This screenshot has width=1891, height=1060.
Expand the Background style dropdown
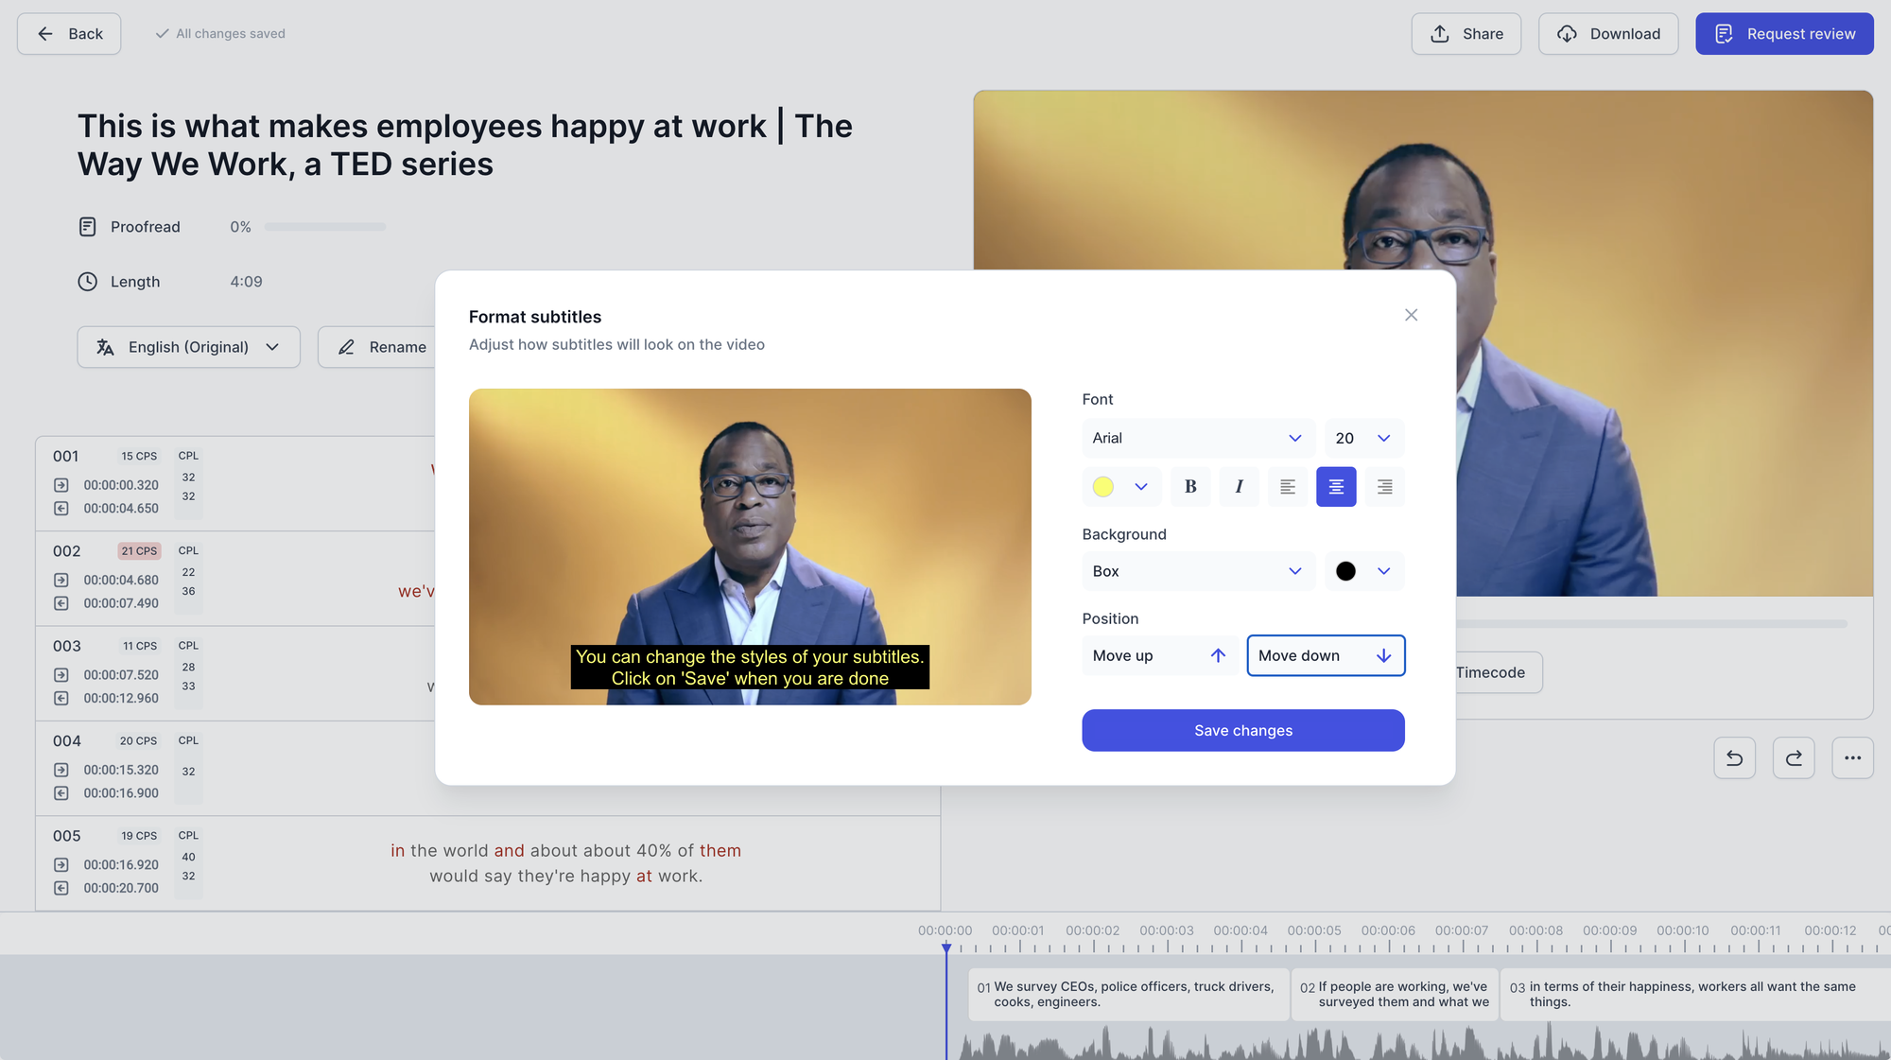pos(1197,570)
